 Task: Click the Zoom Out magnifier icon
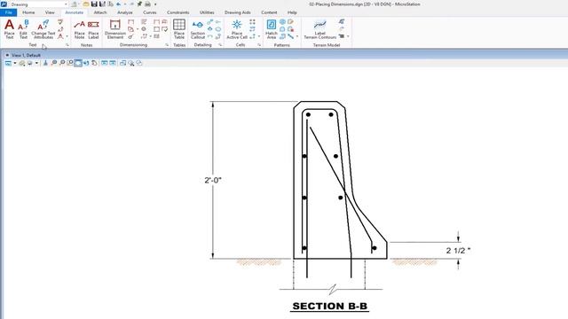pos(62,63)
